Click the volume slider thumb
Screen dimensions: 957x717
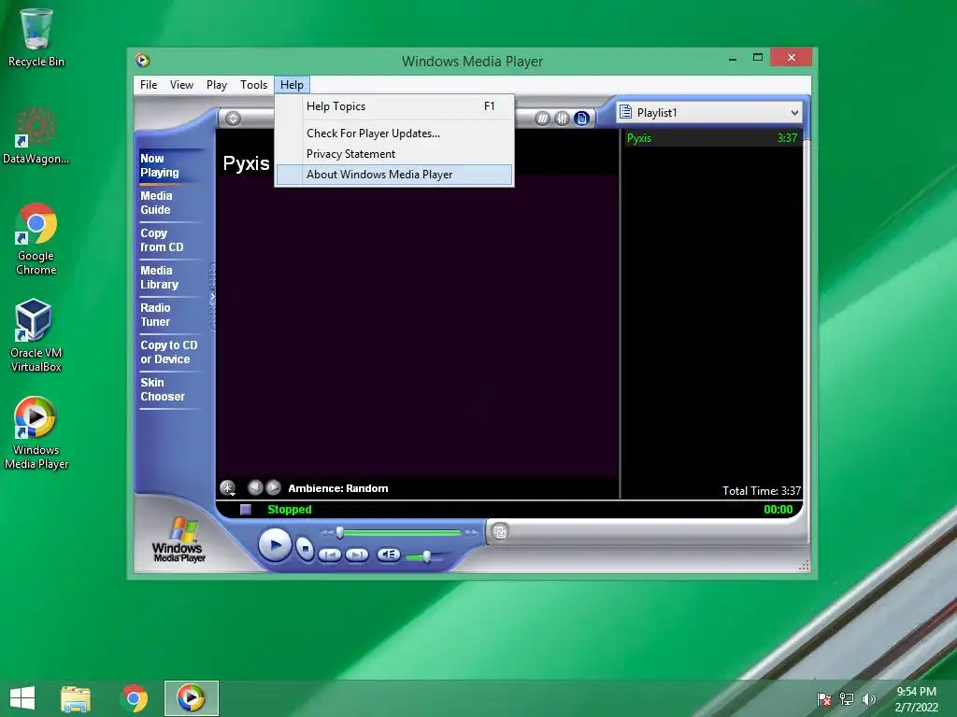coord(426,556)
